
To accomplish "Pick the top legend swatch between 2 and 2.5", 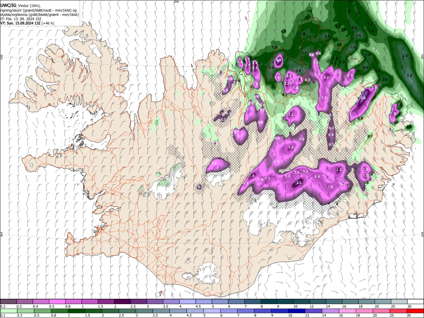I will point(122,302).
